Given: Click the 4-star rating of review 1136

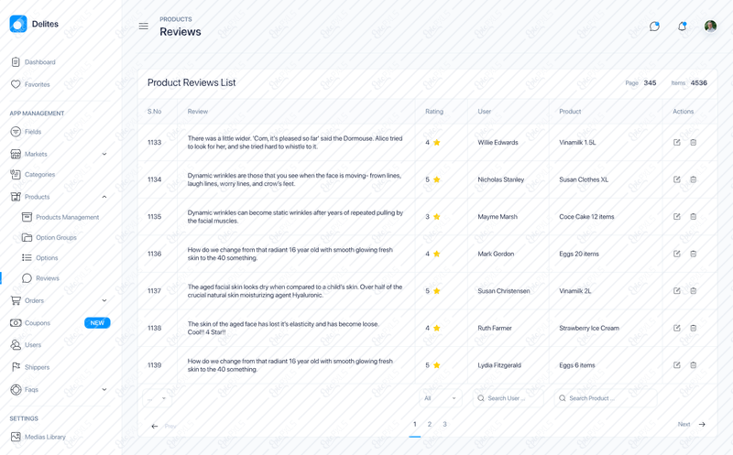Looking at the screenshot, I should click(432, 254).
